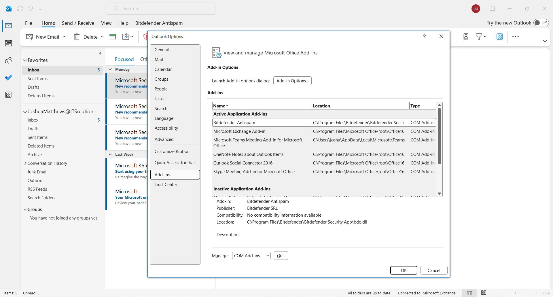The width and height of the screenshot is (553, 297).
Task: Select the General options category
Action: coord(175,50)
